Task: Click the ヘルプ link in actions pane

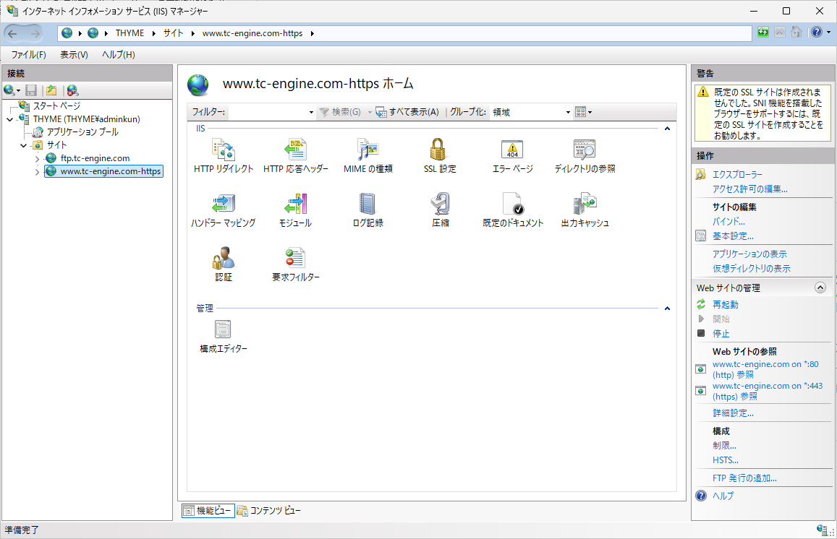Action: [x=723, y=495]
